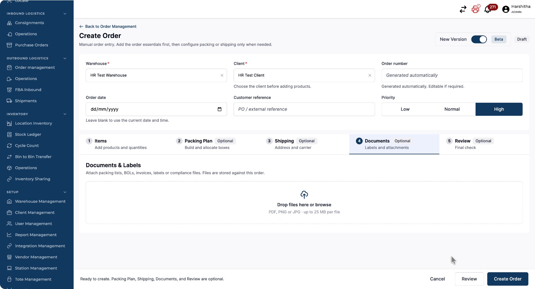Click the Stock Ledger icon
The height and width of the screenshot is (289, 535).
[x=9, y=134]
